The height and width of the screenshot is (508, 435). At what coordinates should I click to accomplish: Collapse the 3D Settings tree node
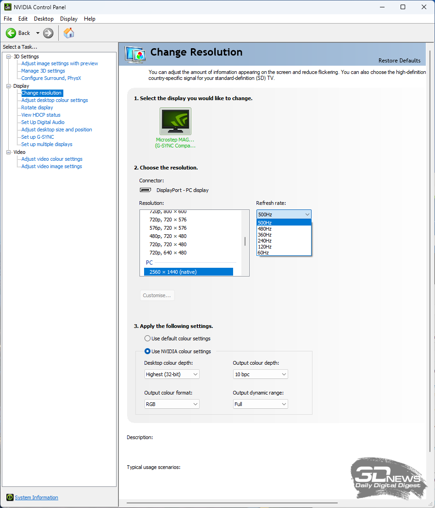tap(8, 56)
